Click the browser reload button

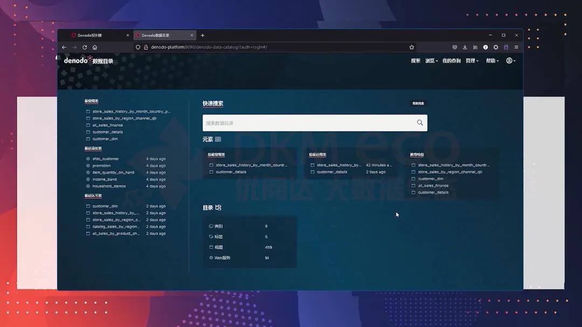point(85,47)
